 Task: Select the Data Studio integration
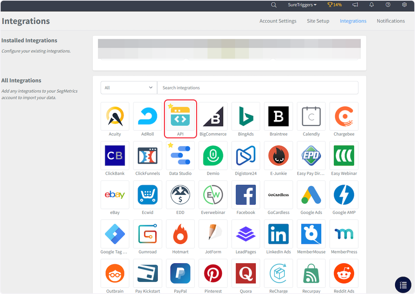click(180, 156)
